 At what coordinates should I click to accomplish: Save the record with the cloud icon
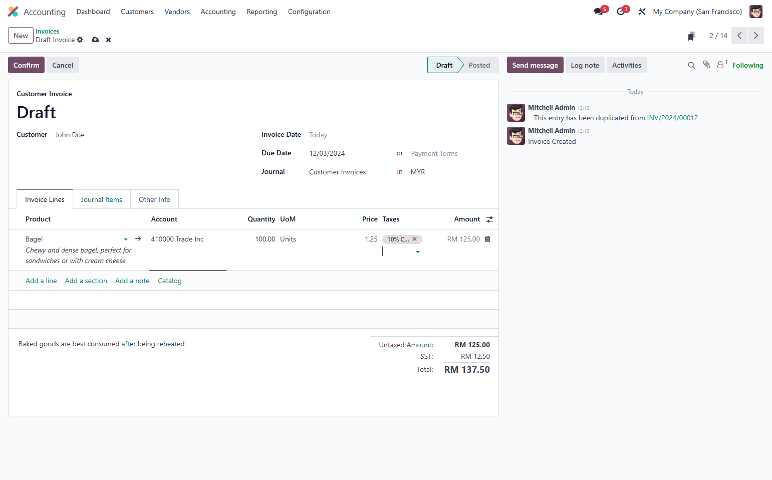pyautogui.click(x=95, y=40)
